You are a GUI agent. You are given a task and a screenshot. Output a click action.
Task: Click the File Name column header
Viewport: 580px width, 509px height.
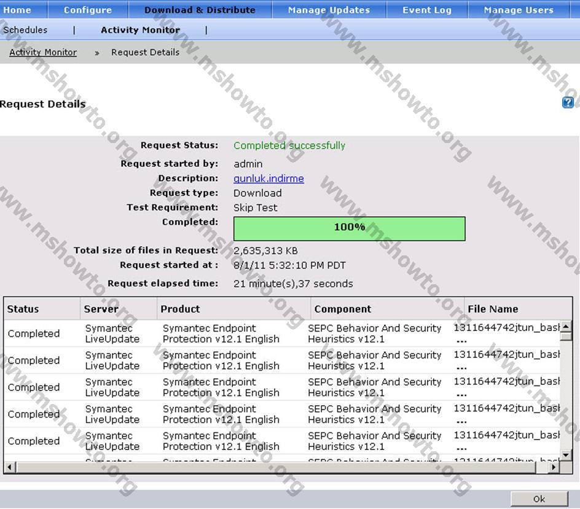tap(518, 309)
